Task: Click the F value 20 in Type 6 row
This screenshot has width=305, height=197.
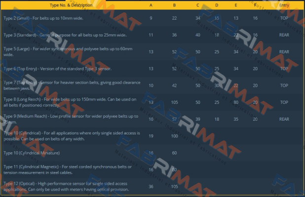Action: tap(255, 69)
